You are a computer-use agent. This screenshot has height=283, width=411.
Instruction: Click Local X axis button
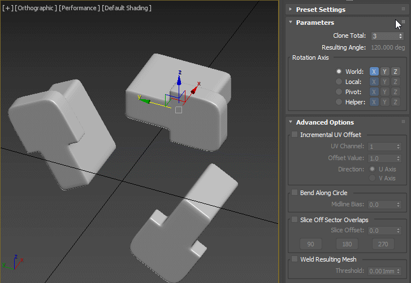(374, 82)
